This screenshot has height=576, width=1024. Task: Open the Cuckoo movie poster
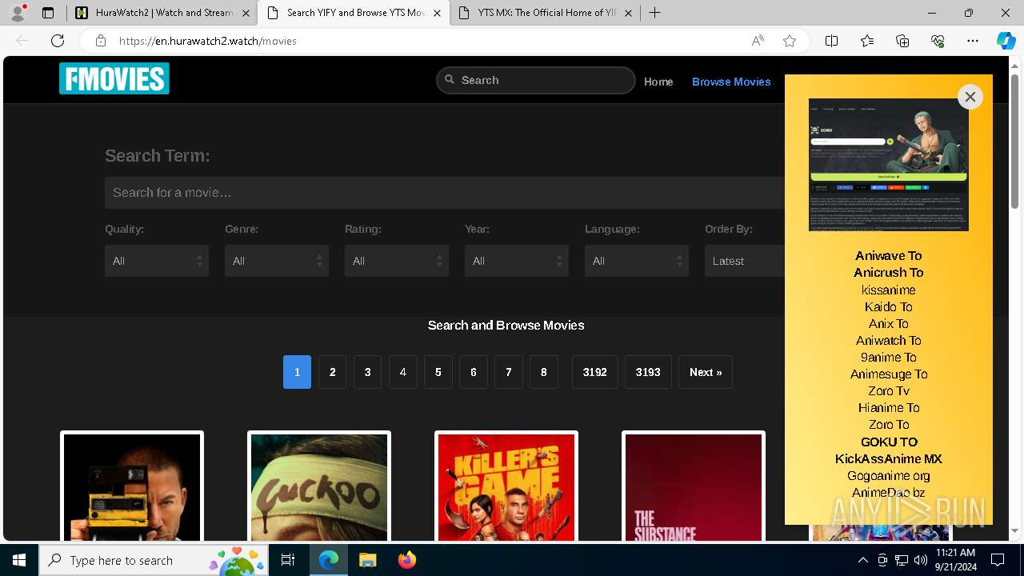coord(319,486)
